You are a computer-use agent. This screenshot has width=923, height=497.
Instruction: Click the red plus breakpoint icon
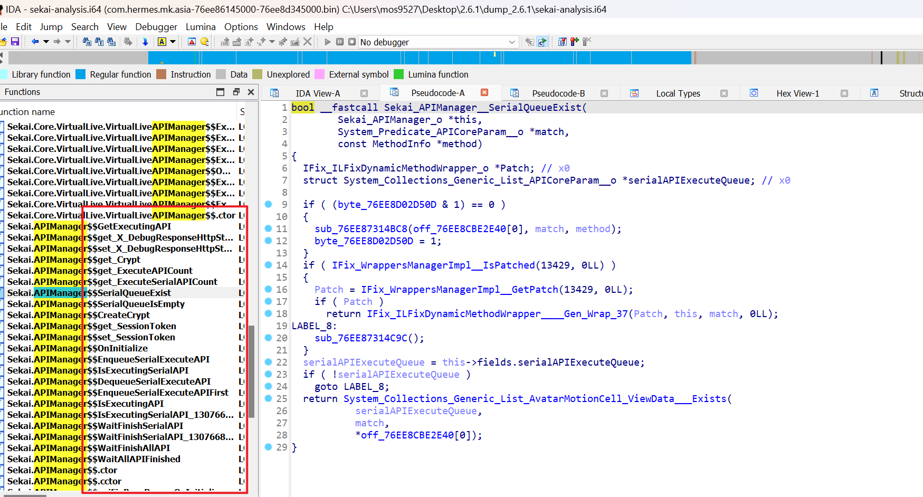575,42
